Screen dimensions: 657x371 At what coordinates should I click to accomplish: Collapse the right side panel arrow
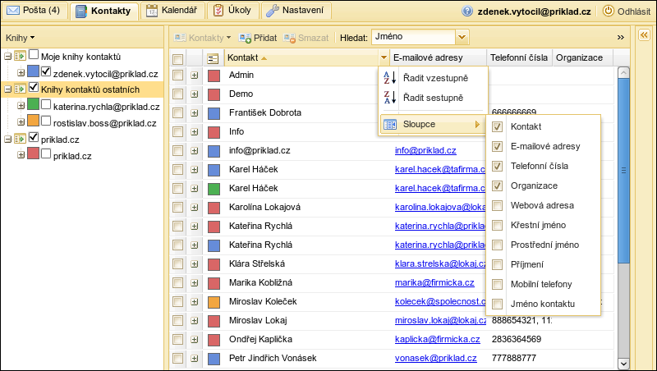tap(645, 34)
